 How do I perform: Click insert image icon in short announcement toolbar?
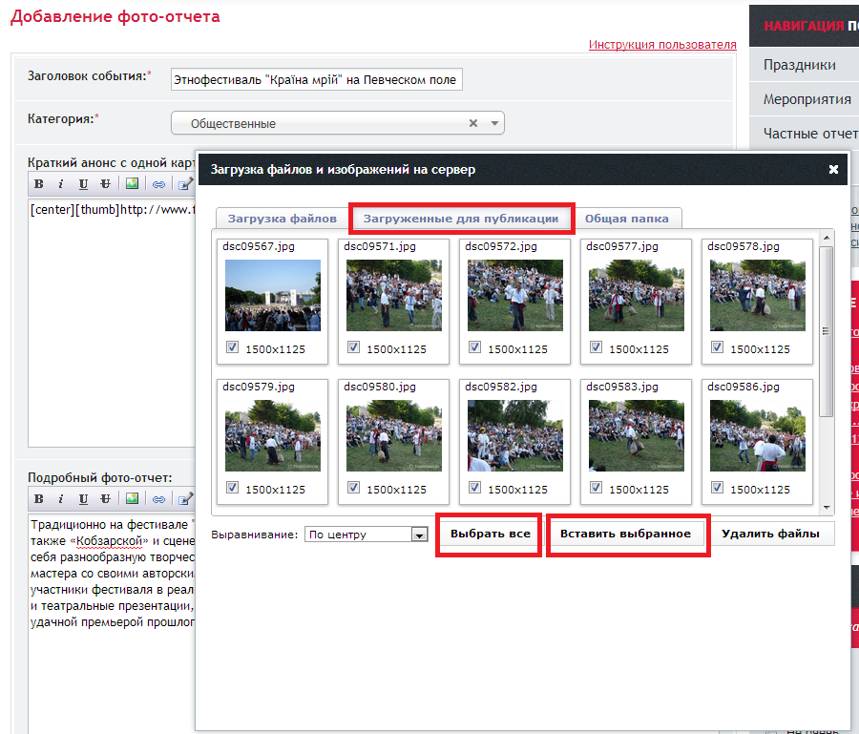click(132, 183)
